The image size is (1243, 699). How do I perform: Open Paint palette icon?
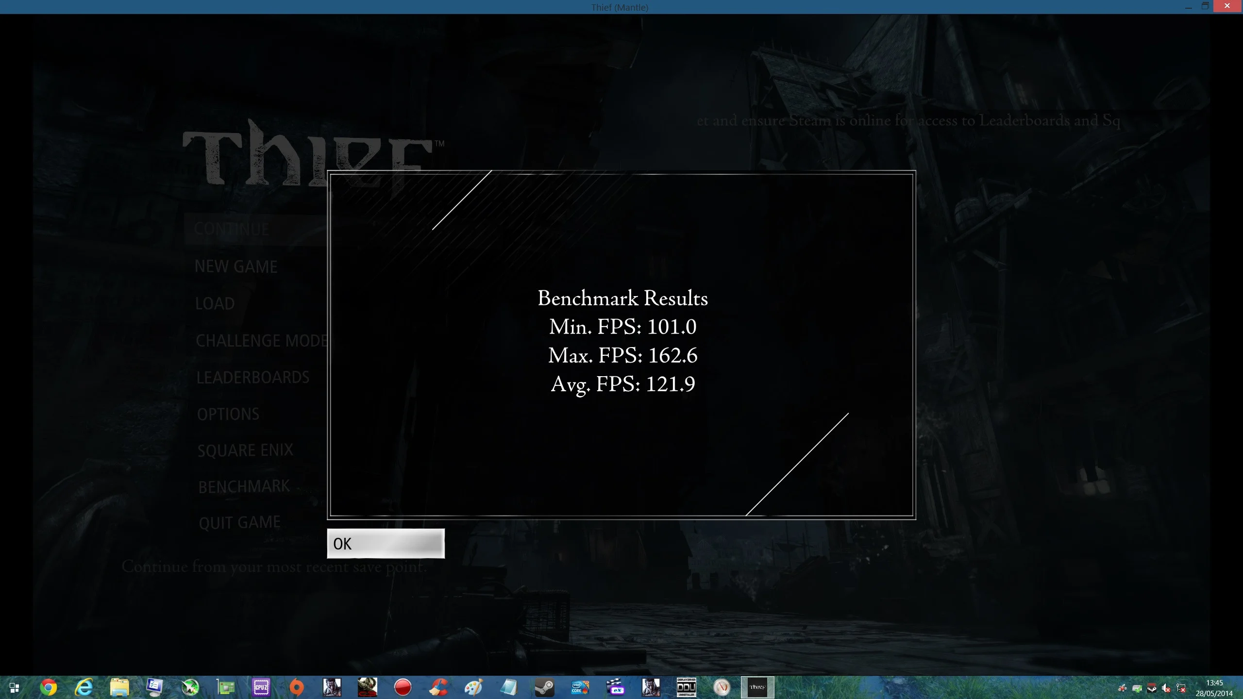click(x=474, y=687)
